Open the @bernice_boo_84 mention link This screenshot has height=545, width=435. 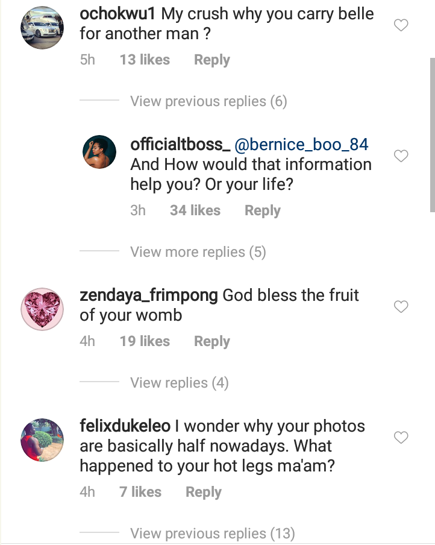pos(301,145)
